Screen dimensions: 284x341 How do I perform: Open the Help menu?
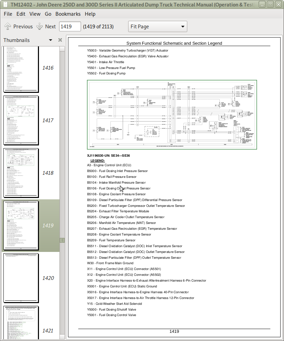90,14
